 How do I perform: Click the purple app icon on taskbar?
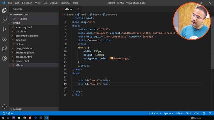pos(14,118)
